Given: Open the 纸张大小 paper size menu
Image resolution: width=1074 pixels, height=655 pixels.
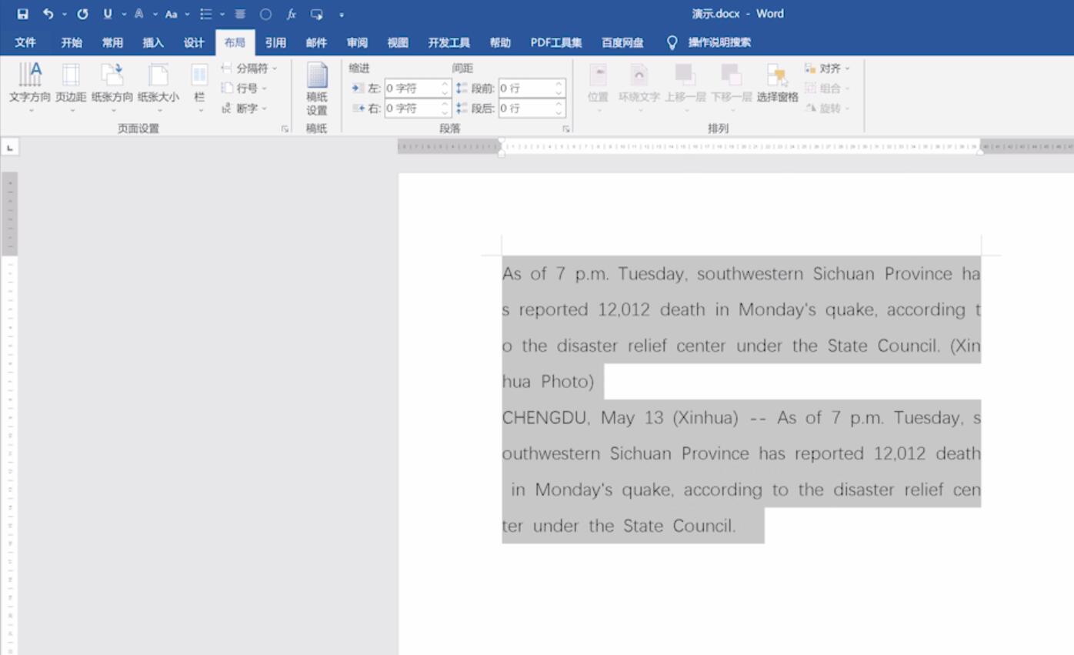Looking at the screenshot, I should point(158,89).
